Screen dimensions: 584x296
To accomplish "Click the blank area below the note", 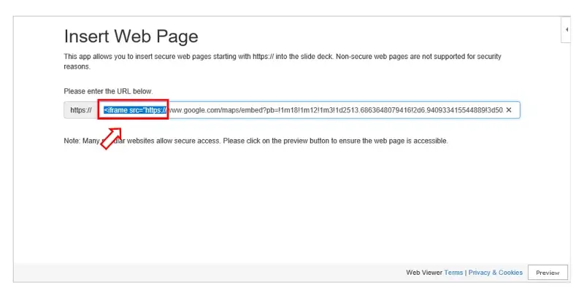I will (x=292, y=204).
